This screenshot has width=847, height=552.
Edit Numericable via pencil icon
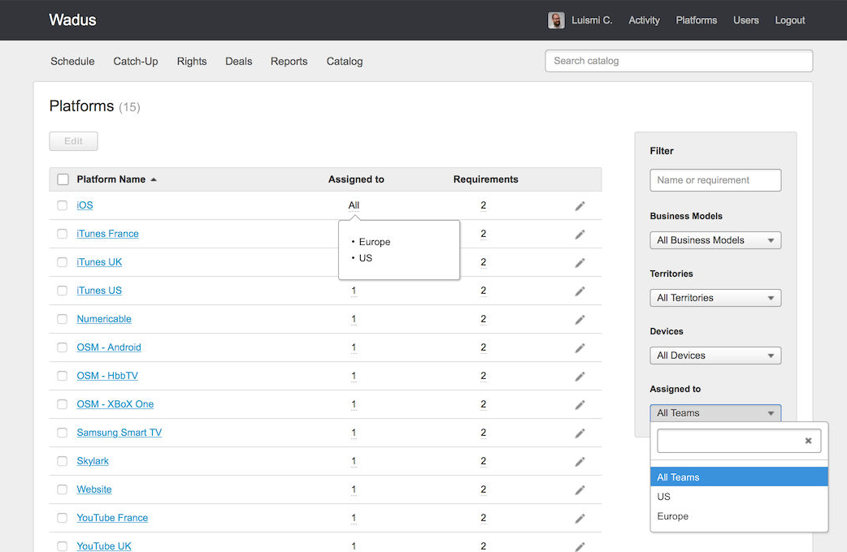click(x=580, y=320)
